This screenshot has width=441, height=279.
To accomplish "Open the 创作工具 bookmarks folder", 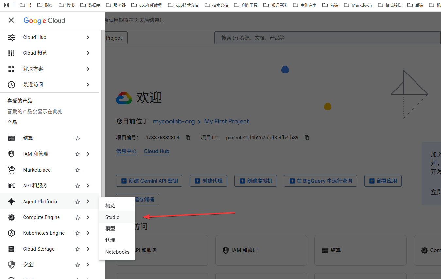I will click(x=246, y=5).
